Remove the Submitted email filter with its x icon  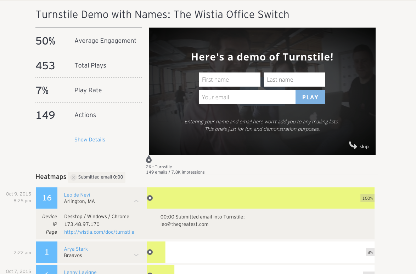(73, 177)
